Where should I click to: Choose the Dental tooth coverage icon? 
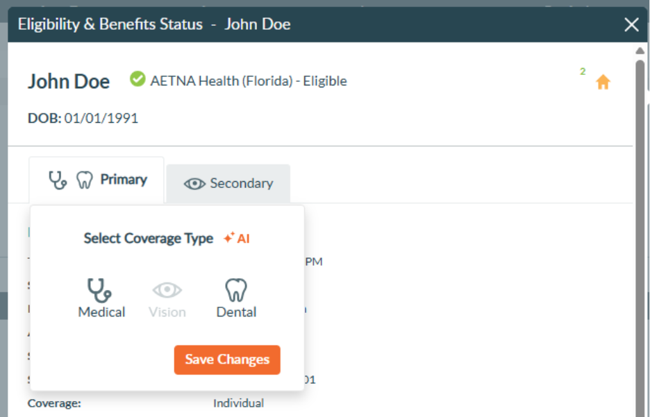pos(236,290)
